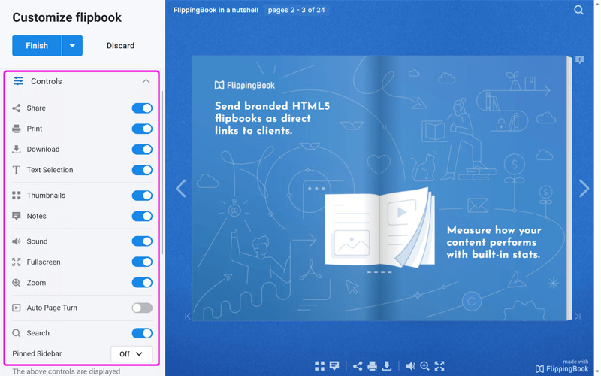Mute sound using bottom speaker icon
This screenshot has width=601, height=376.
[x=410, y=366]
